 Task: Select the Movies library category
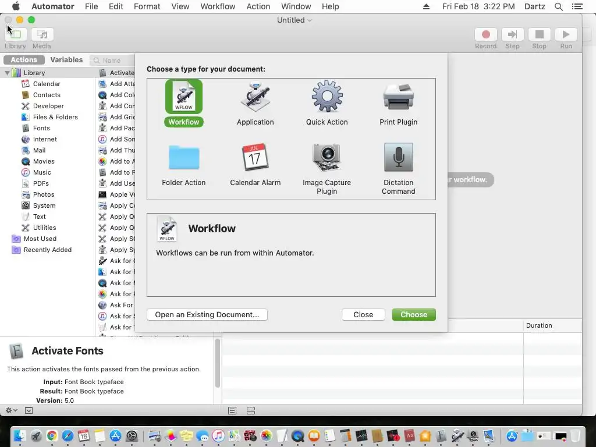click(43, 161)
